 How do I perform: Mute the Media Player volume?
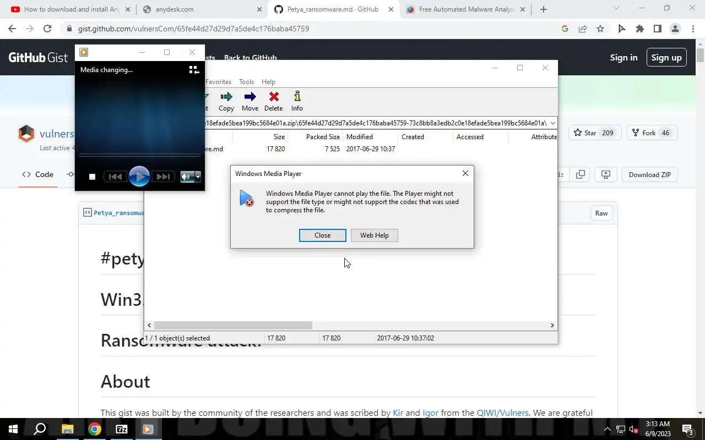(186, 177)
